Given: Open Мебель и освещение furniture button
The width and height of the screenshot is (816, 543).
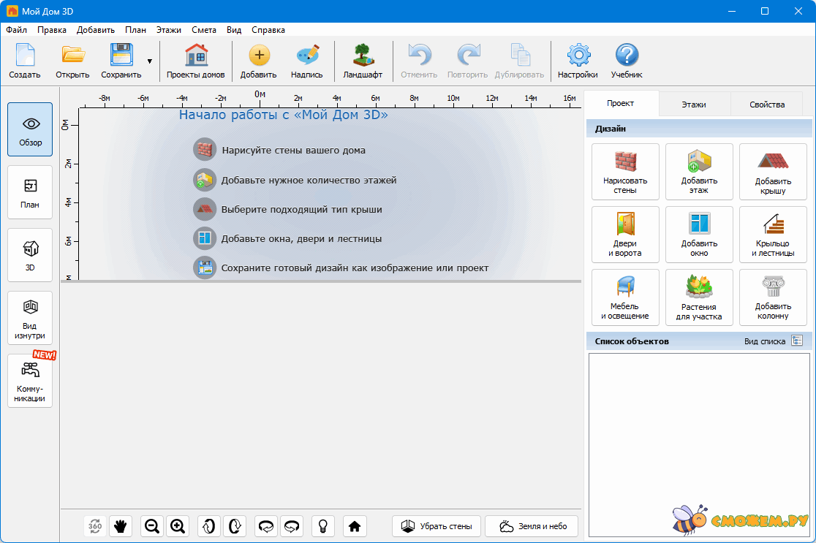Looking at the screenshot, I should pyautogui.click(x=625, y=297).
